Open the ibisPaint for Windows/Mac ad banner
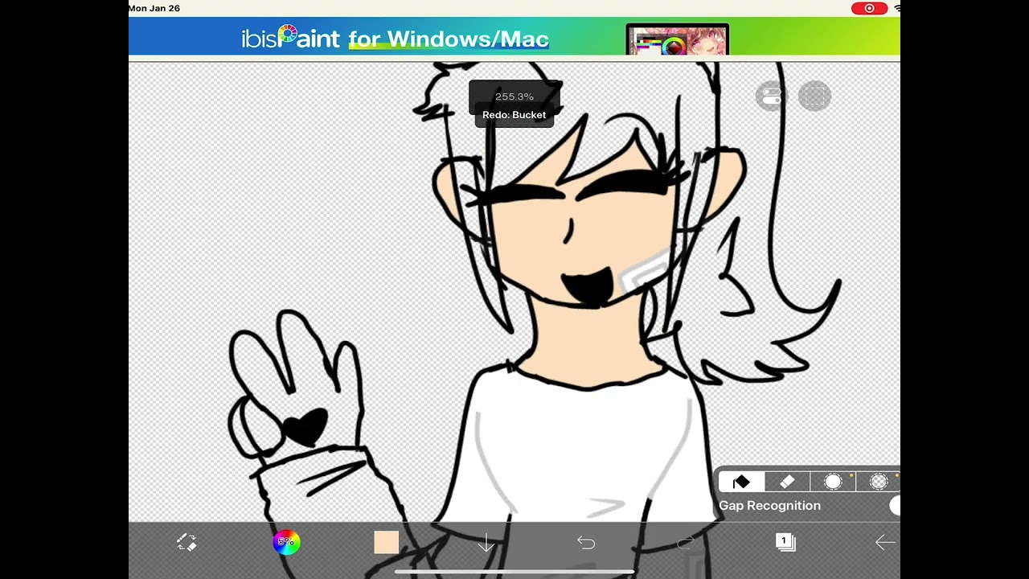Viewport: 1029px width, 579px height. (x=514, y=37)
